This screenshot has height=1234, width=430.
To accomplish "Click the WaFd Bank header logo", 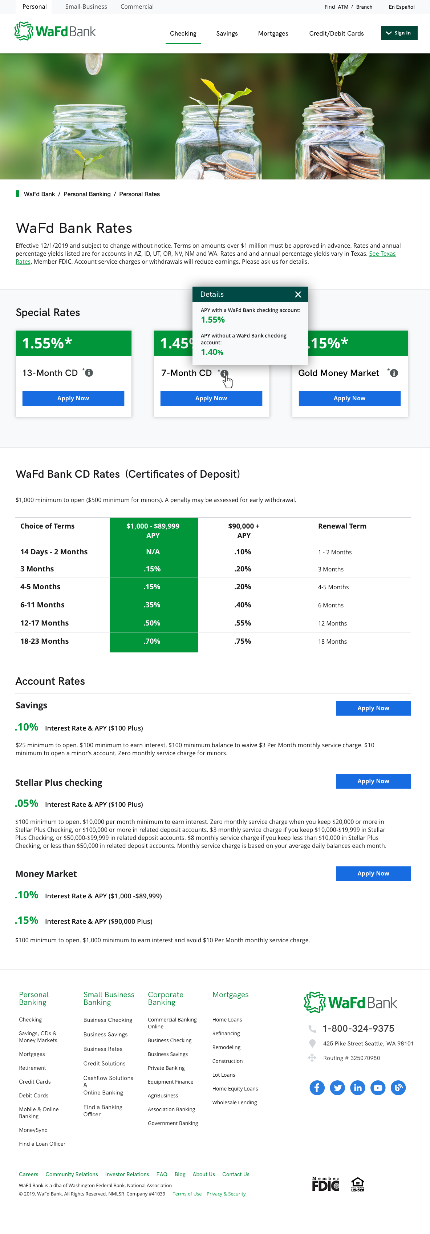I will point(55,32).
